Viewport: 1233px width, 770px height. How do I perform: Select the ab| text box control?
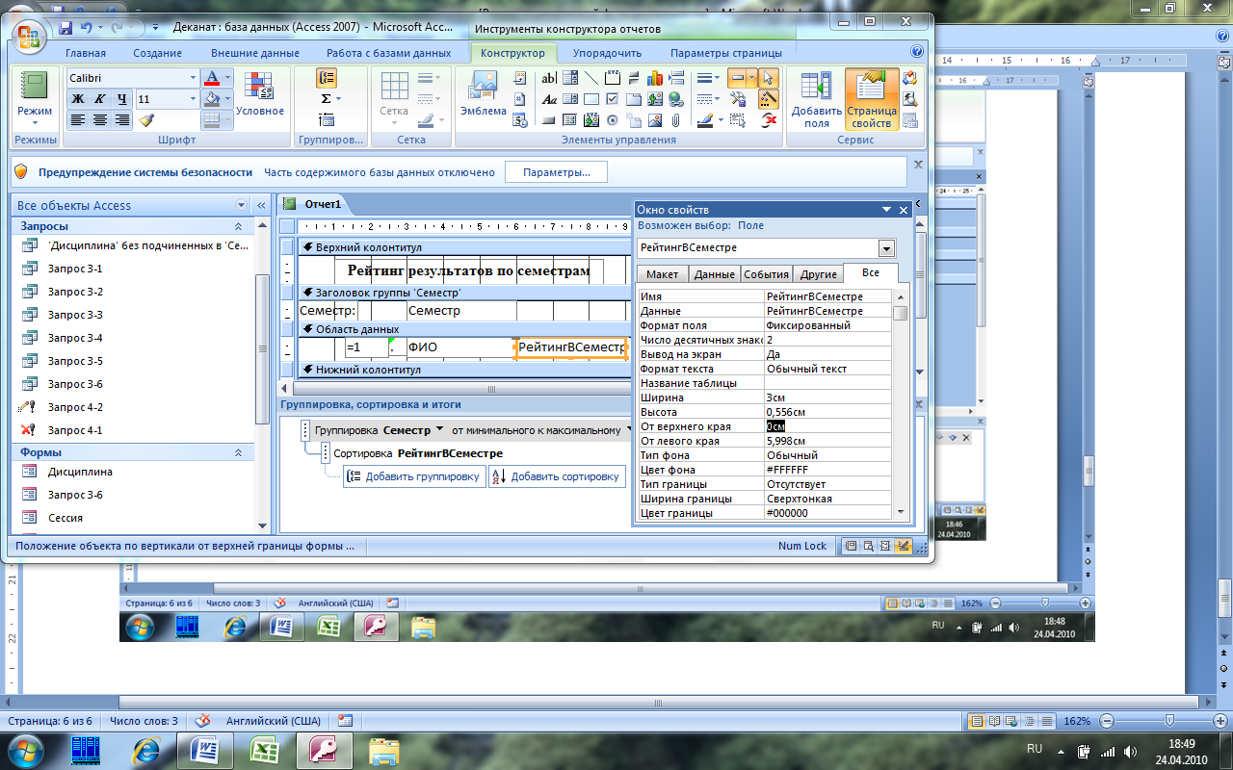(549, 78)
